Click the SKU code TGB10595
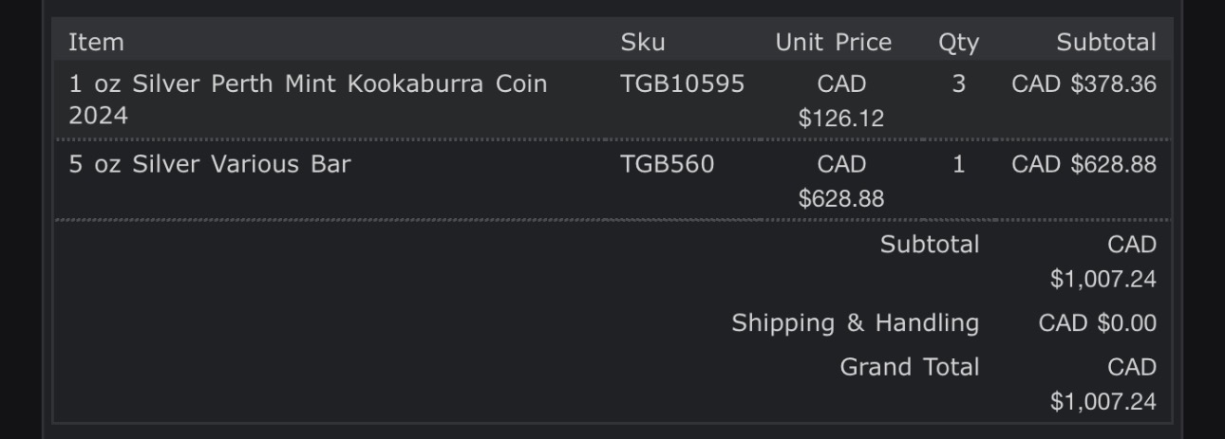The image size is (1225, 439). click(682, 84)
